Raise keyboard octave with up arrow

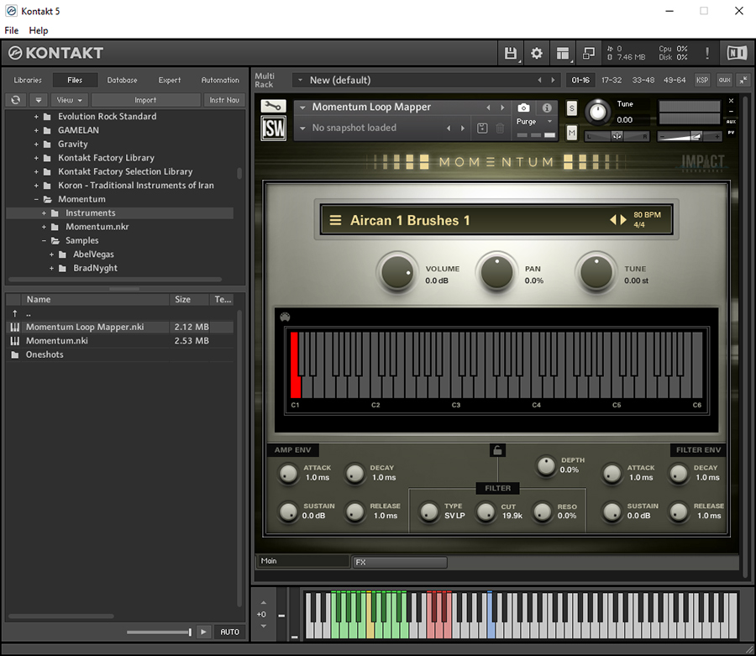[x=263, y=602]
